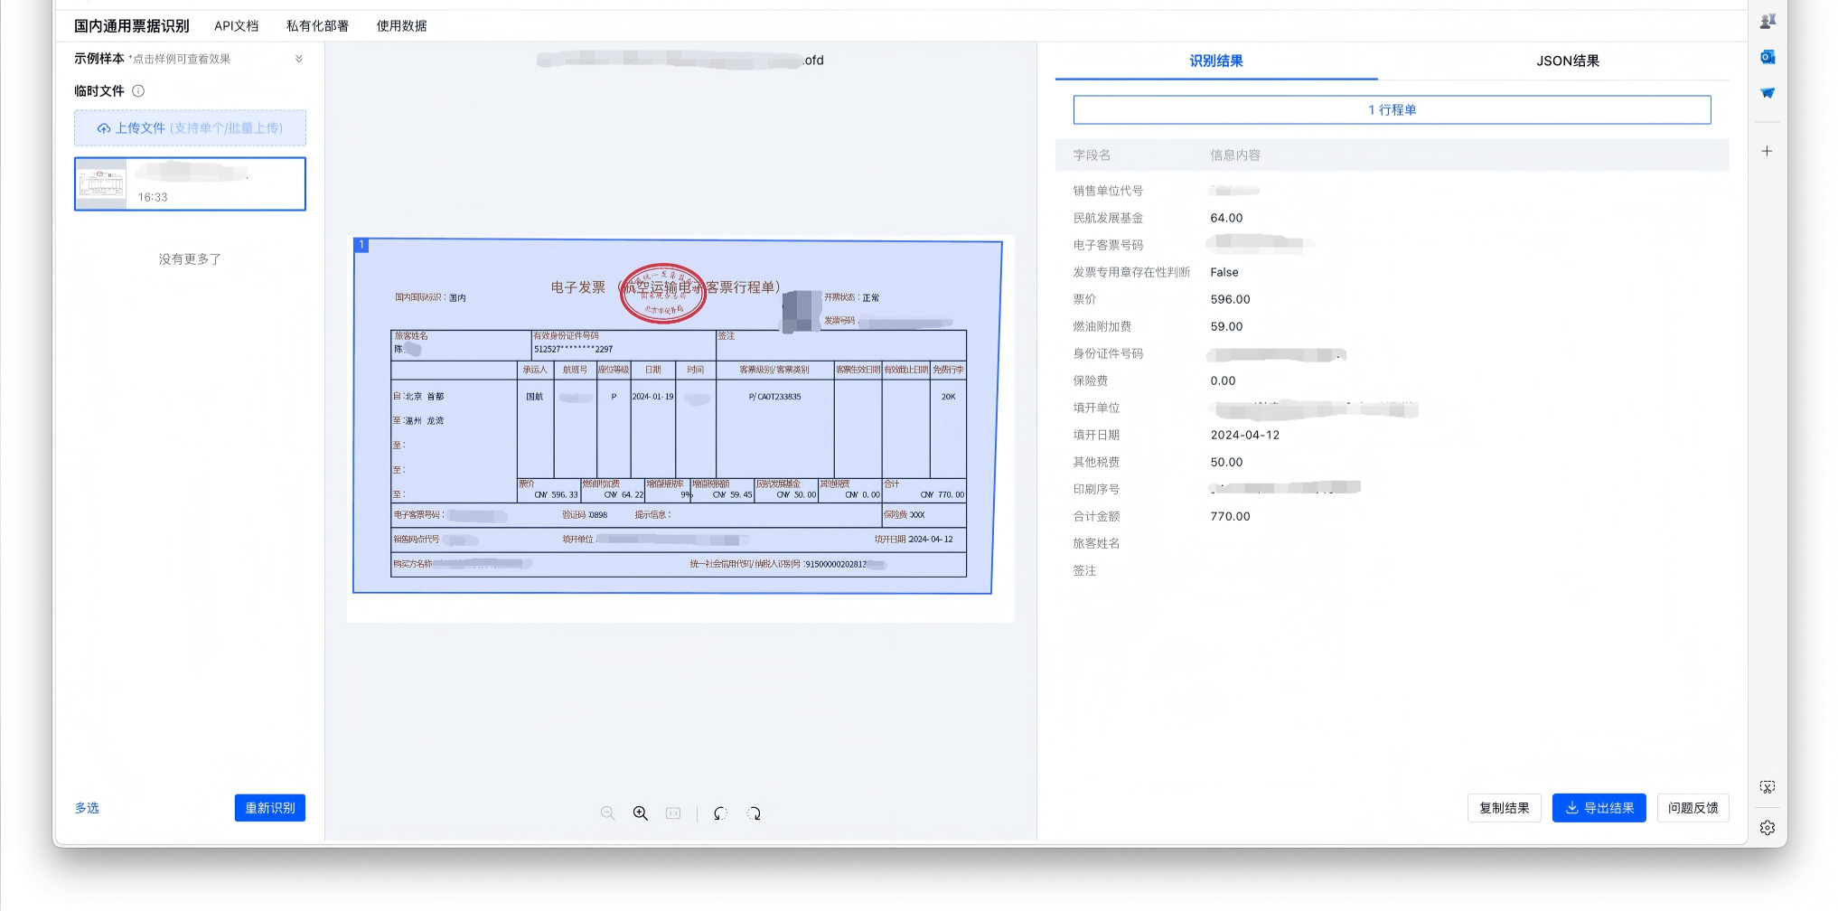Viewport: 1838px width, 911px height.
Task: Rotate the invoice counterclockwise
Action: [720, 813]
